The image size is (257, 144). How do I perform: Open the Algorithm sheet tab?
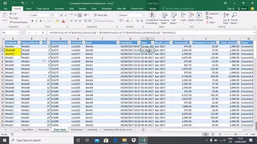click(x=27, y=130)
